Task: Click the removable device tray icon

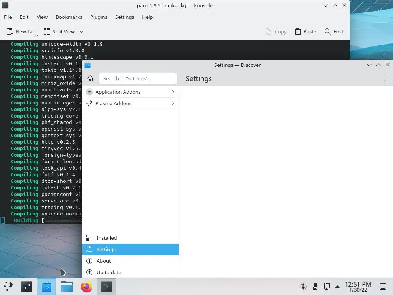Action: point(315,287)
